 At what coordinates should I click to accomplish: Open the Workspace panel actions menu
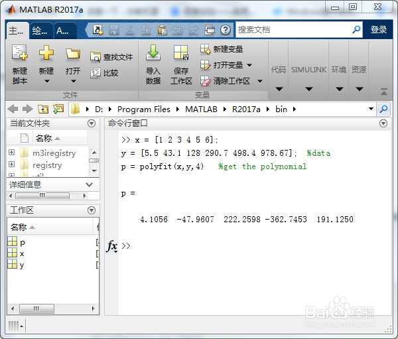coord(92,210)
